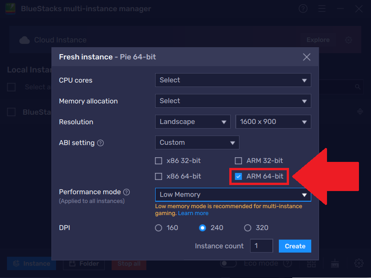Enable the ARM 32-bit checkbox
Image resolution: width=371 pixels, height=278 pixels.
coord(238,161)
